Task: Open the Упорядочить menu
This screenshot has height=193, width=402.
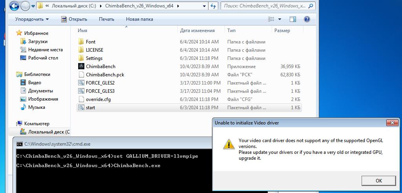Action: (x=32, y=19)
